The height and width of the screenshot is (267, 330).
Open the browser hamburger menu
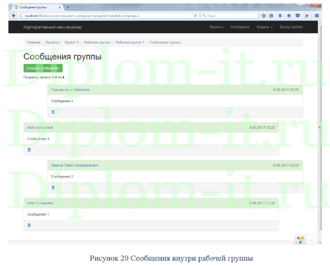pos(317,16)
